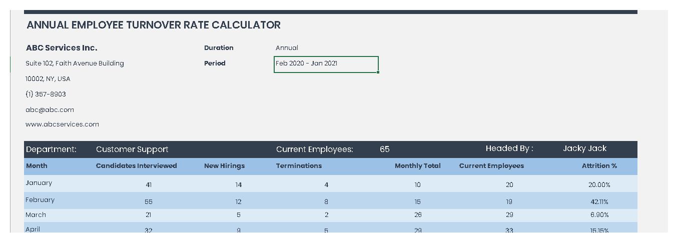Click January's Monthly Total value 10
This screenshot has width=675, height=233.
(x=417, y=185)
